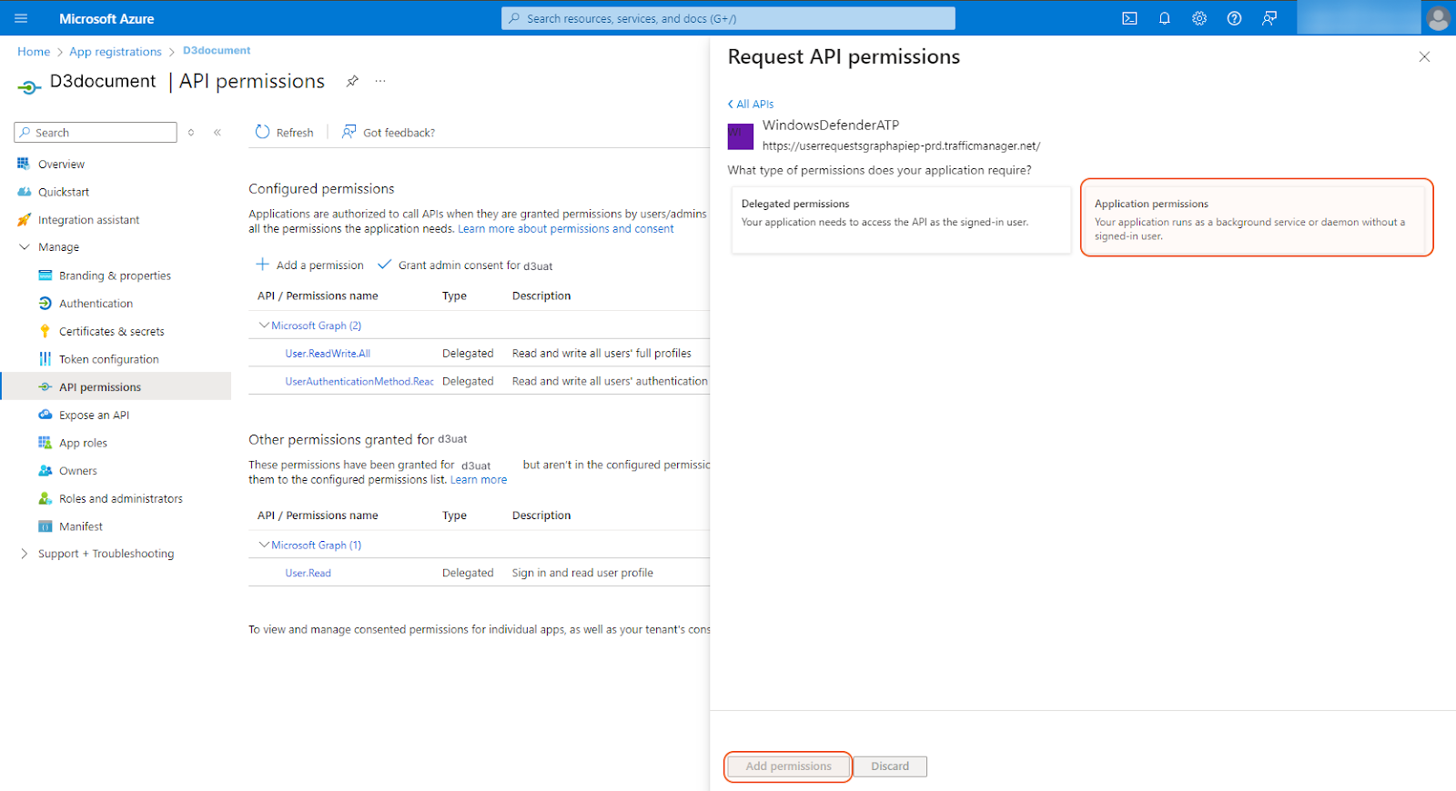1456x791 pixels.
Task: Collapse Microsoft Graph (2) permission group
Action: (264, 325)
